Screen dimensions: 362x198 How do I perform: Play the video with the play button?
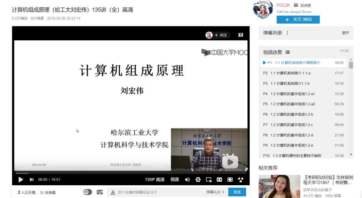20,180
